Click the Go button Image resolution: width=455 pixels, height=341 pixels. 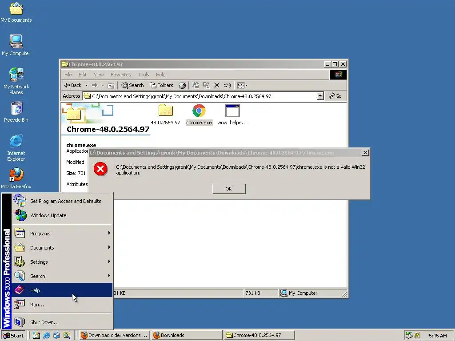point(335,96)
